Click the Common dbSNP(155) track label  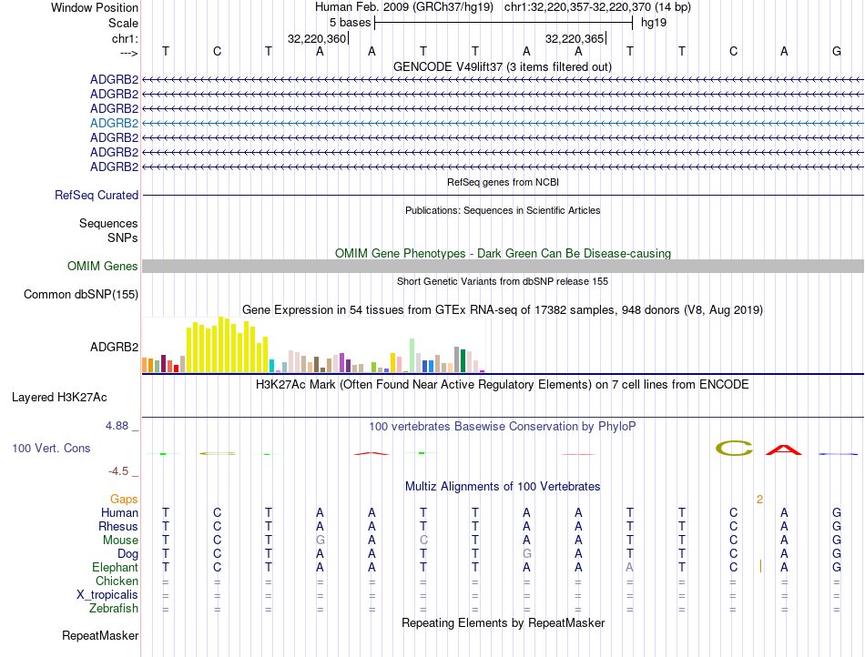coord(81,294)
